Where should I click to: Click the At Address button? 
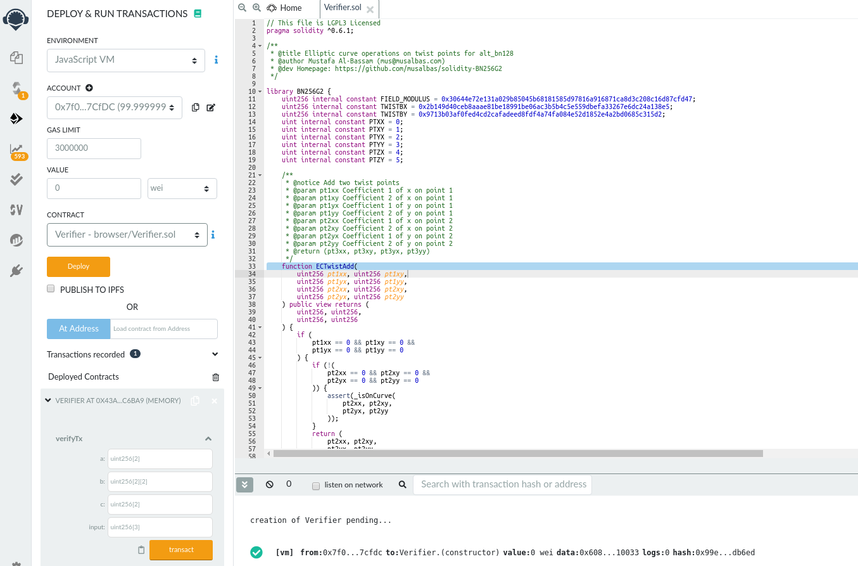tap(79, 329)
